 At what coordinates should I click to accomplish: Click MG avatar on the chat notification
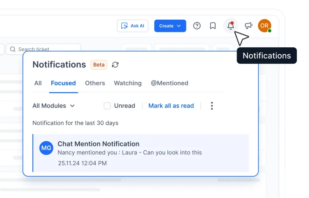point(46,148)
